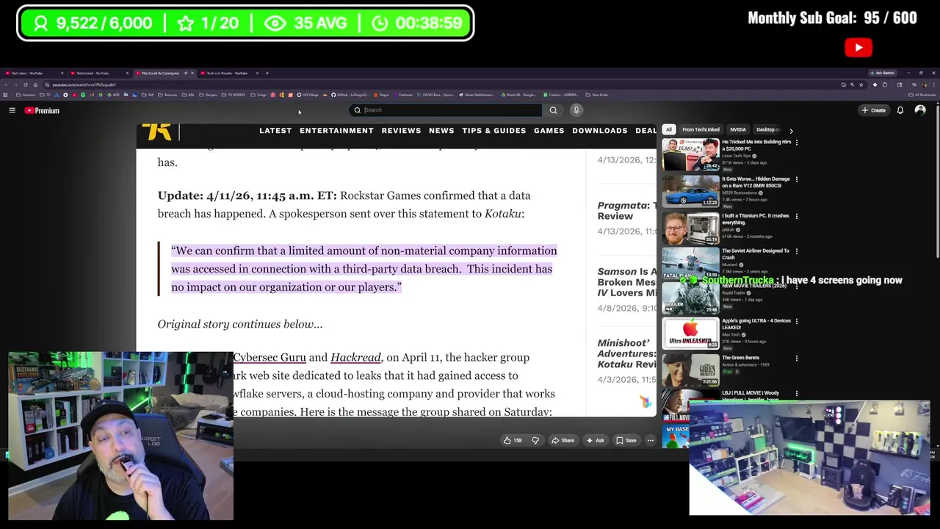Follow the Hackread link
The height and width of the screenshot is (529, 940).
point(355,357)
